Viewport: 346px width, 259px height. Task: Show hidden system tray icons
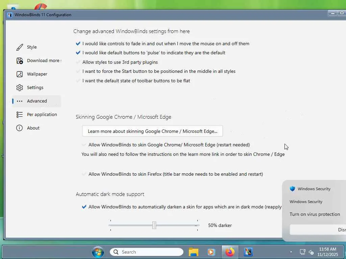pos(291,252)
